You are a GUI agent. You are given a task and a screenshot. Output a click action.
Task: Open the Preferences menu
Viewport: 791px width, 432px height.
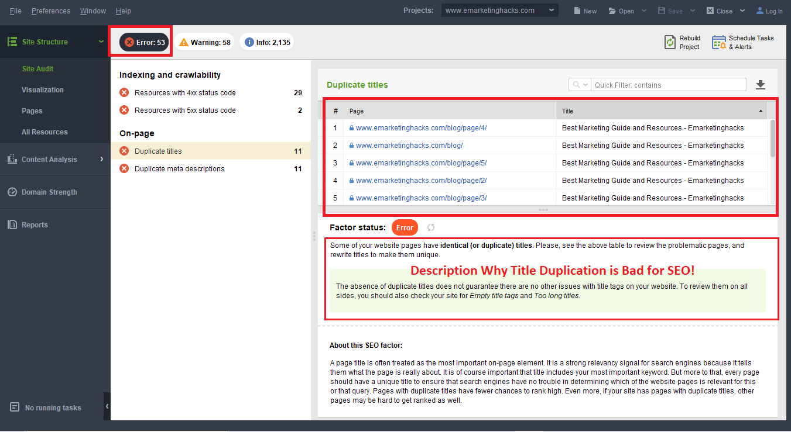click(51, 11)
